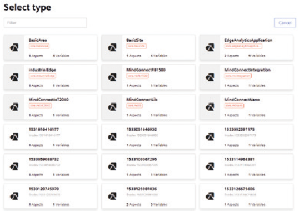Viewport: 299px width, 211px height.
Task: Select the type named 1533125981036
Action: click(142, 189)
